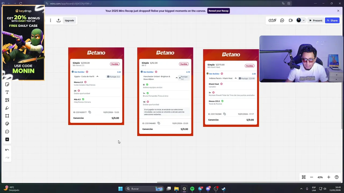Open the reactions chat bubble icon
The width and height of the screenshot is (344, 193).
coord(282,20)
